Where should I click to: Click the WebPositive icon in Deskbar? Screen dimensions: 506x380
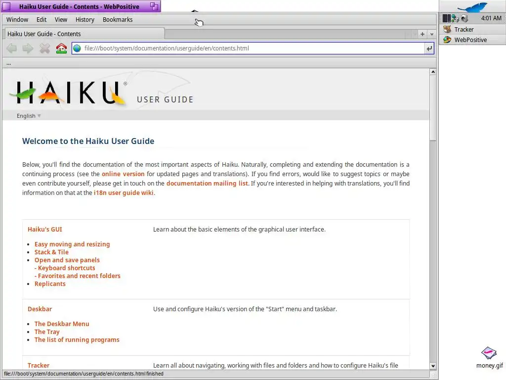coord(447,40)
